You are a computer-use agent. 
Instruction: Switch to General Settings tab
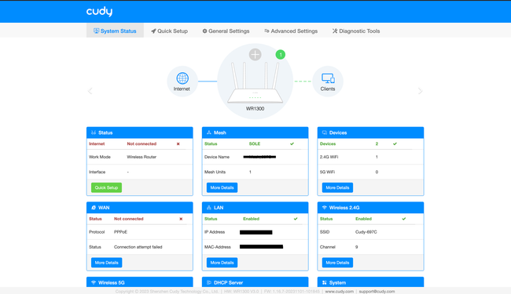click(x=226, y=31)
